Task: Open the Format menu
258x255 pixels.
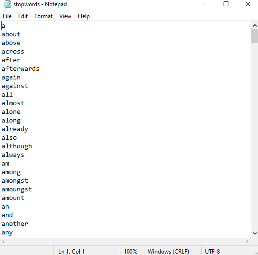Action: click(43, 16)
